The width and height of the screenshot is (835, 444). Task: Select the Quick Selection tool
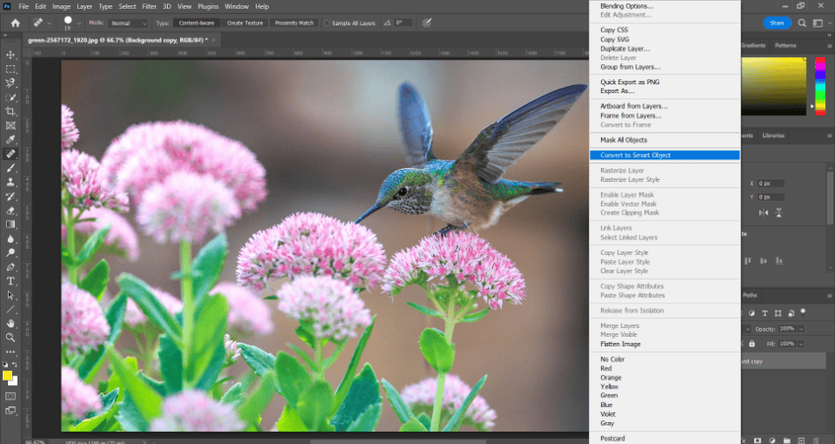11,98
